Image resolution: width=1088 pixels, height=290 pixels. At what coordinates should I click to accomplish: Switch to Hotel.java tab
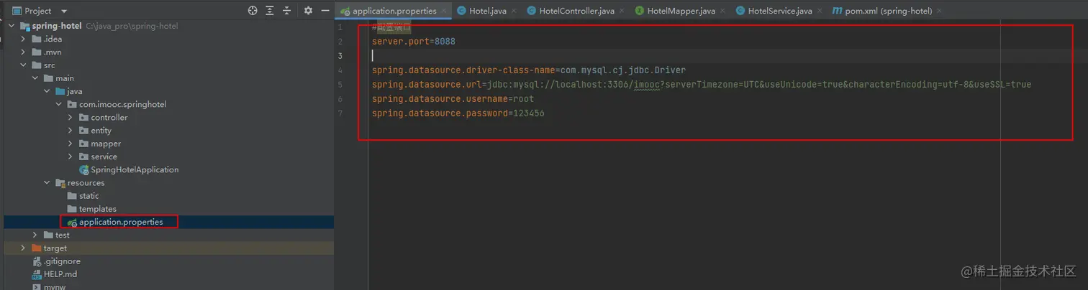tap(489, 11)
